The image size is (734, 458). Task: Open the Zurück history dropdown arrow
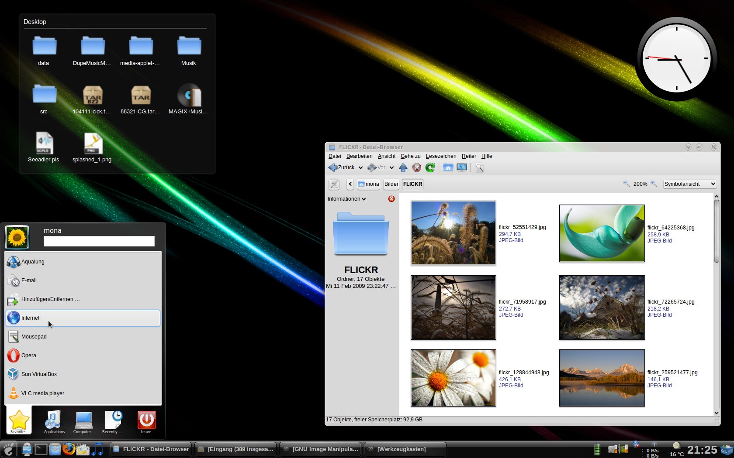pos(360,167)
